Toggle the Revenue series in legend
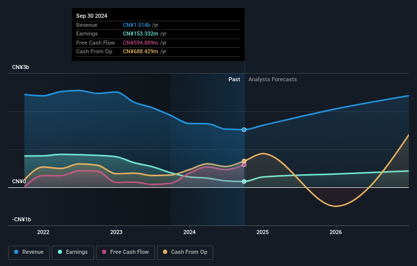 (x=29, y=252)
